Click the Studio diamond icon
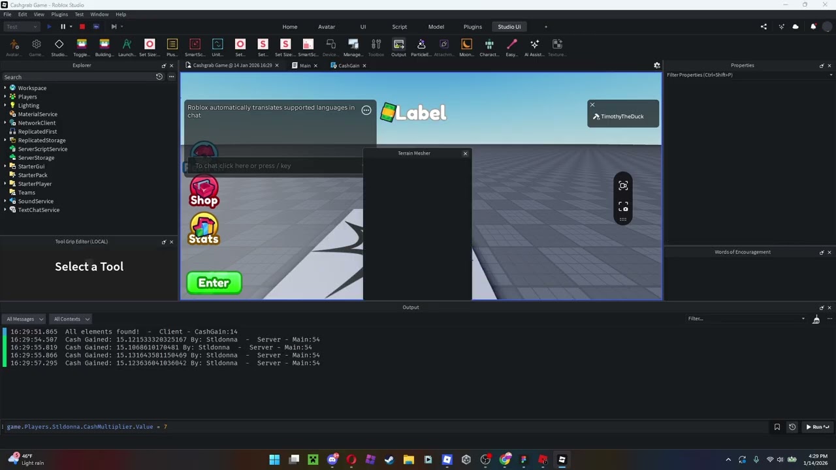This screenshot has width=836, height=470. point(59,48)
